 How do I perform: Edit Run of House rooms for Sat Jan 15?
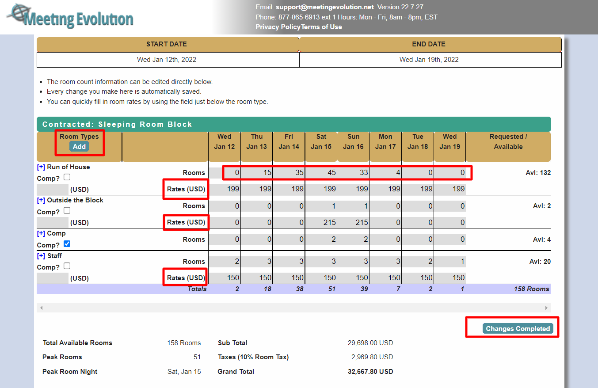(x=321, y=173)
